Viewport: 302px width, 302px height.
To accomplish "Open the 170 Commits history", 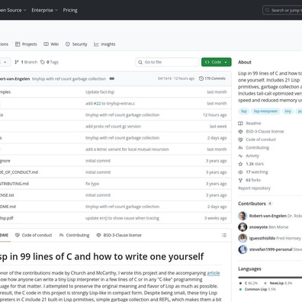I will [x=212, y=79].
